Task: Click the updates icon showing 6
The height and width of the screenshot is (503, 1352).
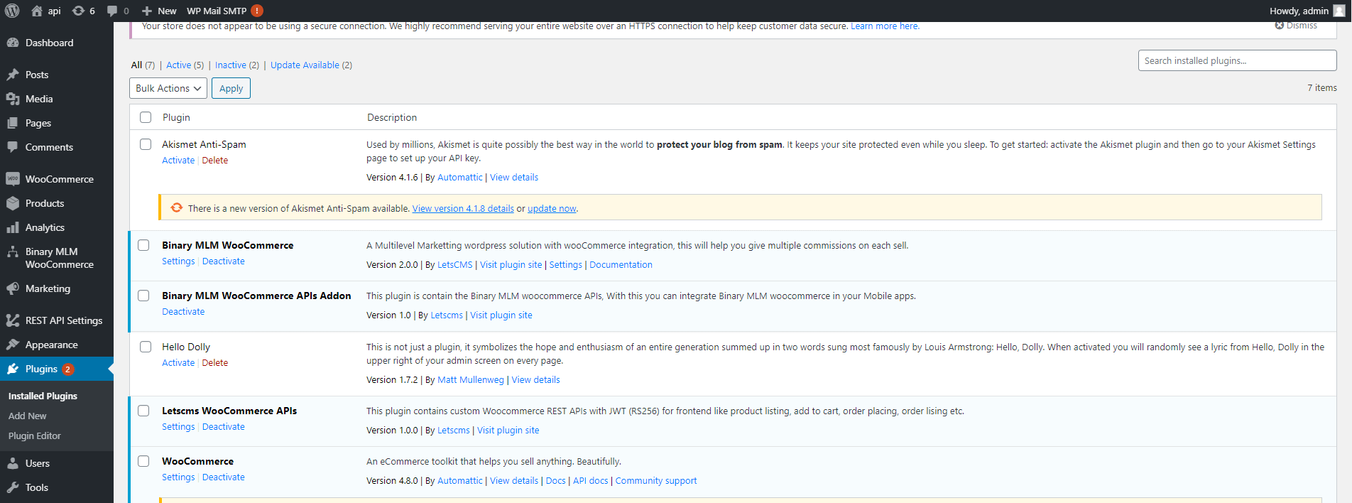Action: 78,11
